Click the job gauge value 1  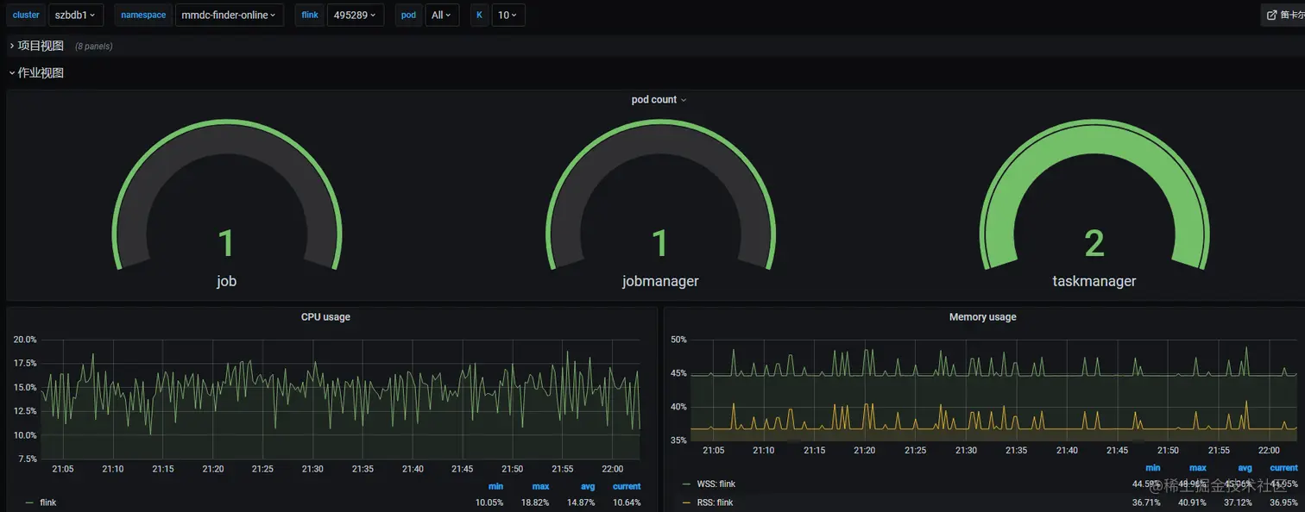[226, 244]
